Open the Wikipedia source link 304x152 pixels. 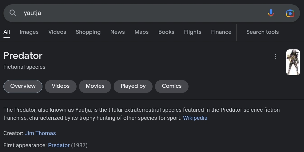pos(195,118)
